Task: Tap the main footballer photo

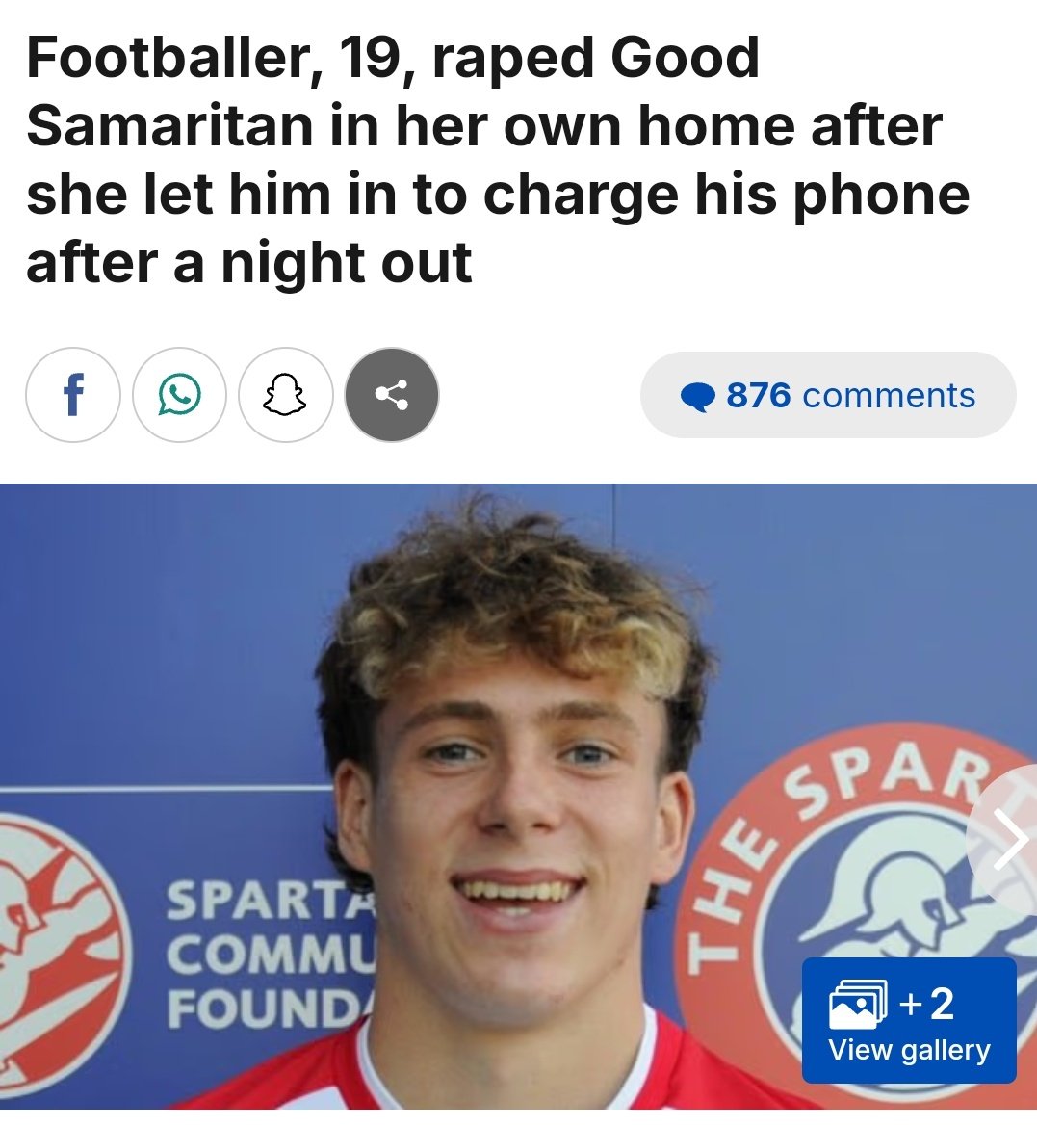Action: click(x=518, y=797)
